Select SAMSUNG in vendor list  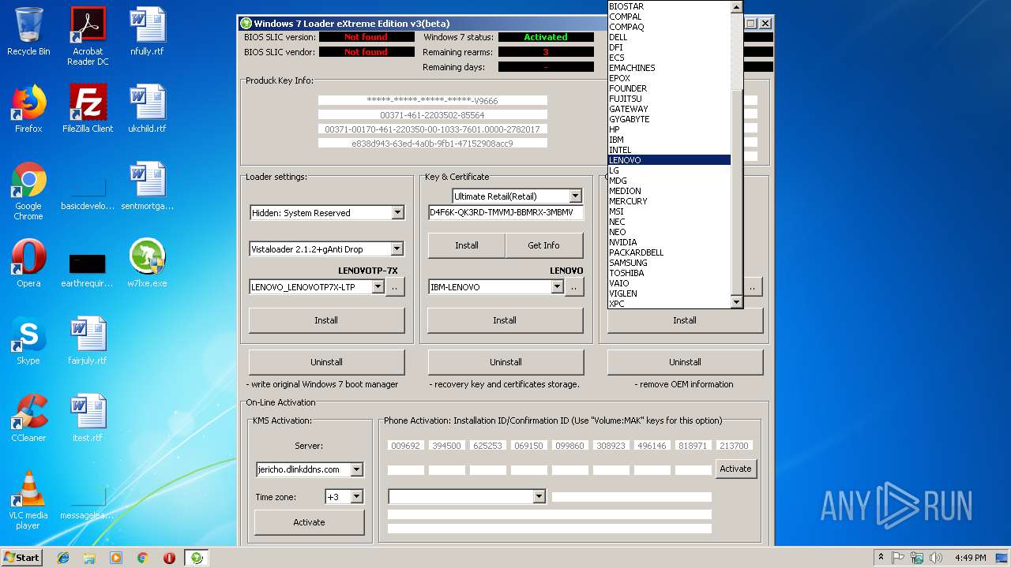point(669,263)
